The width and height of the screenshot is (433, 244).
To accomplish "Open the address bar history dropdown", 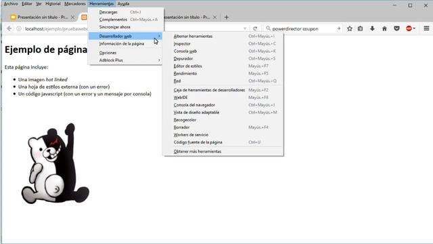I will pos(245,28).
